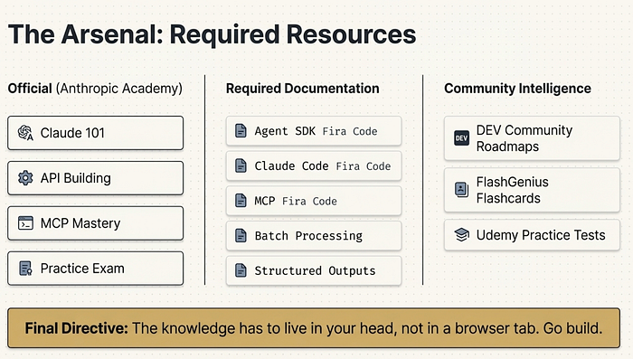Click the document icon beside Structured Outputs
This screenshot has height=359, width=633.
click(241, 270)
